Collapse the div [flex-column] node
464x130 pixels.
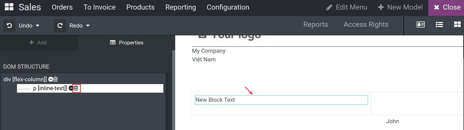pyautogui.click(x=51, y=79)
